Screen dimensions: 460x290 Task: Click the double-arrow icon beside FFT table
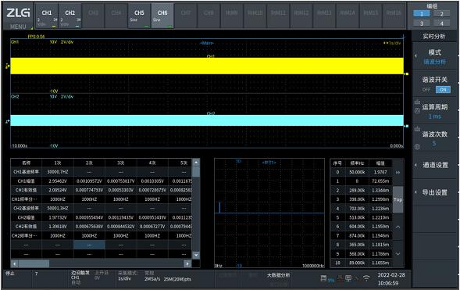coord(398,172)
